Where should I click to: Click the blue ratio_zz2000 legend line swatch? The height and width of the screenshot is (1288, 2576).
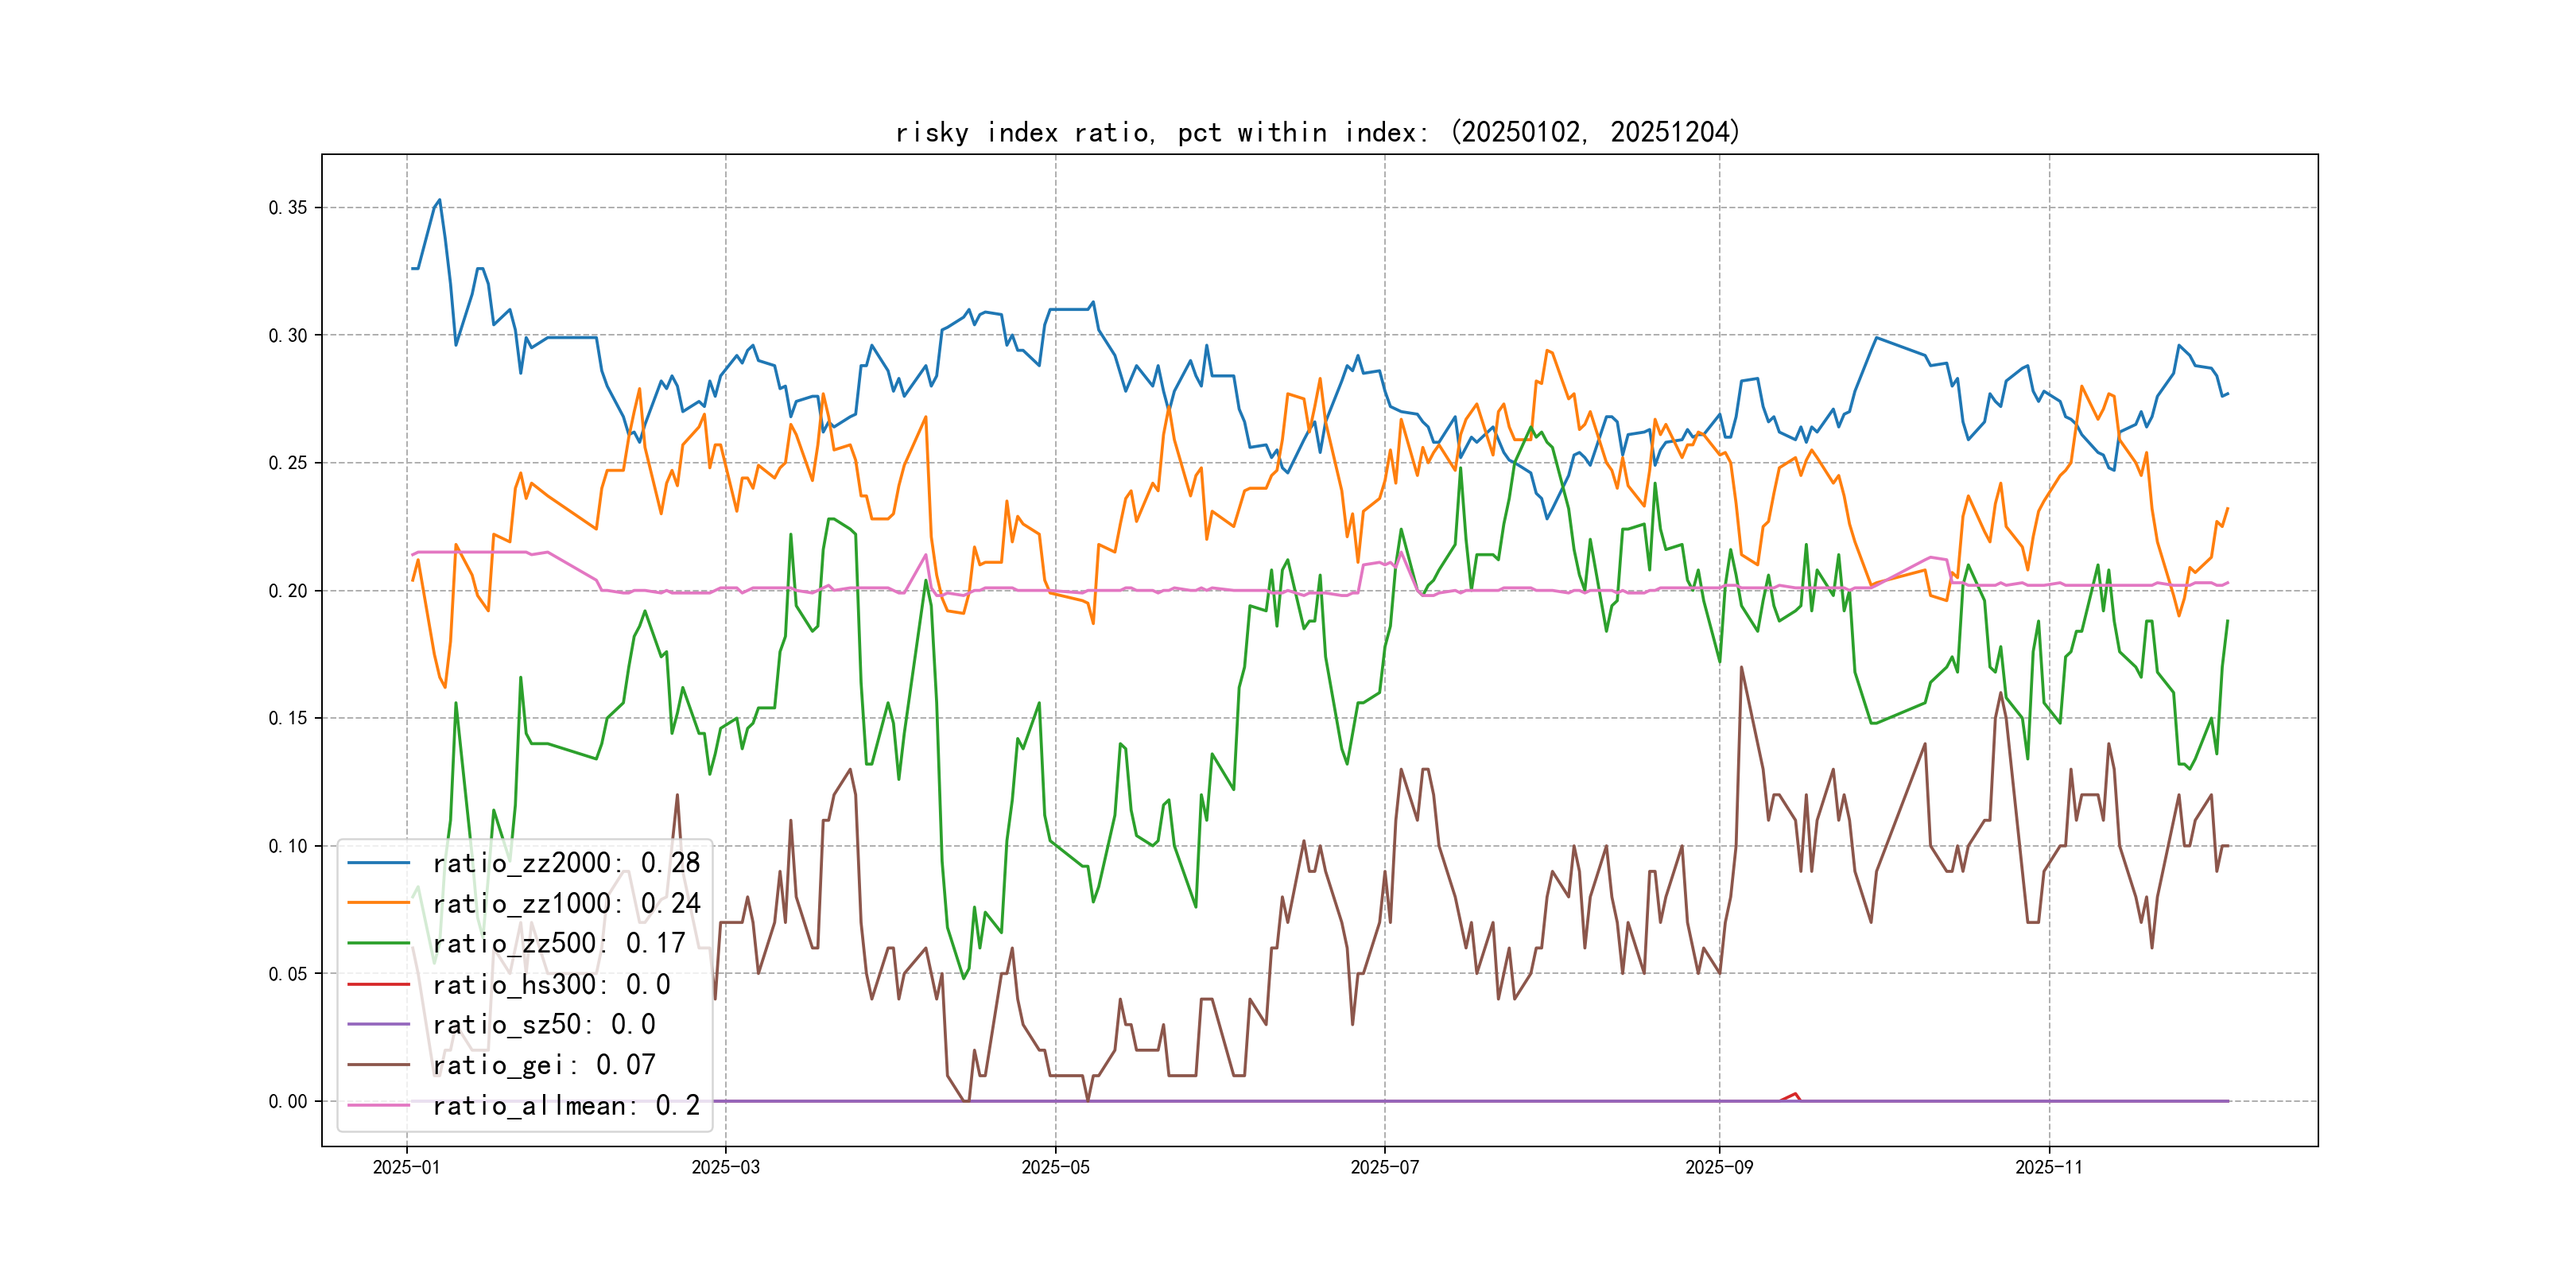pyautogui.click(x=378, y=862)
